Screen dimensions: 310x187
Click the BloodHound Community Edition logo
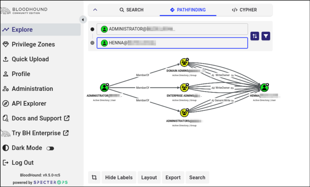click(x=24, y=11)
